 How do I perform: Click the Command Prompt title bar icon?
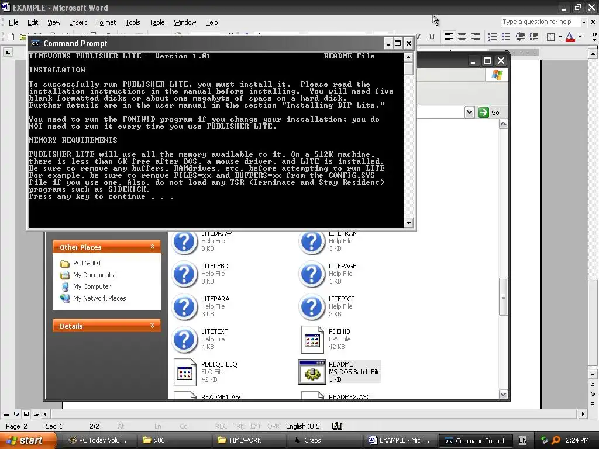(35, 43)
